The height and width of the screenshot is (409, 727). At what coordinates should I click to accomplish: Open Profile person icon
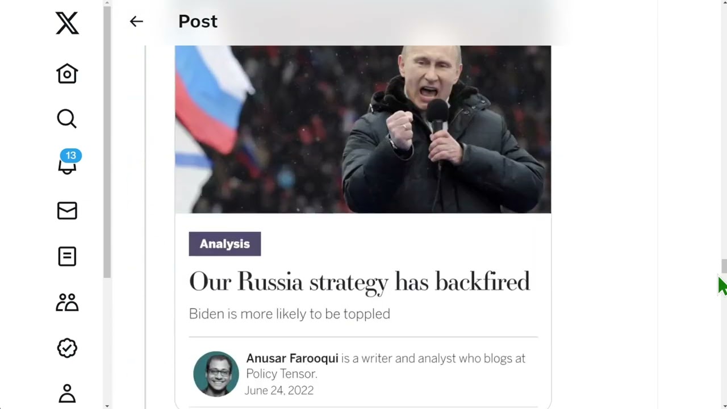[67, 393]
